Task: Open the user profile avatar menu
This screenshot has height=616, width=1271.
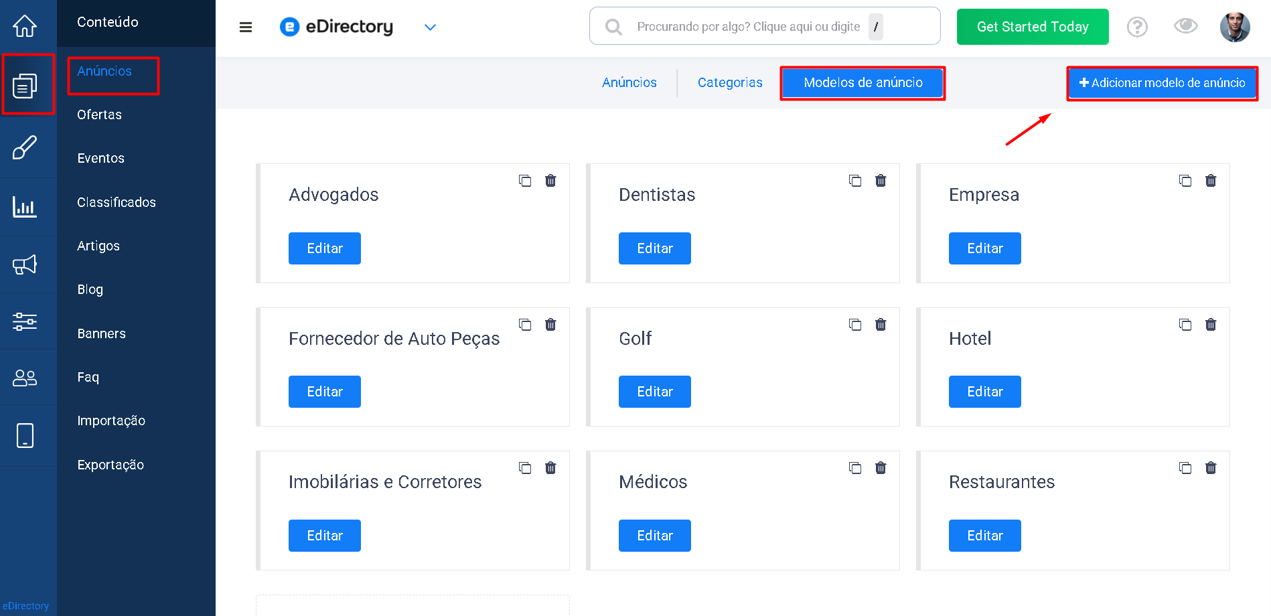Action: point(1234,27)
